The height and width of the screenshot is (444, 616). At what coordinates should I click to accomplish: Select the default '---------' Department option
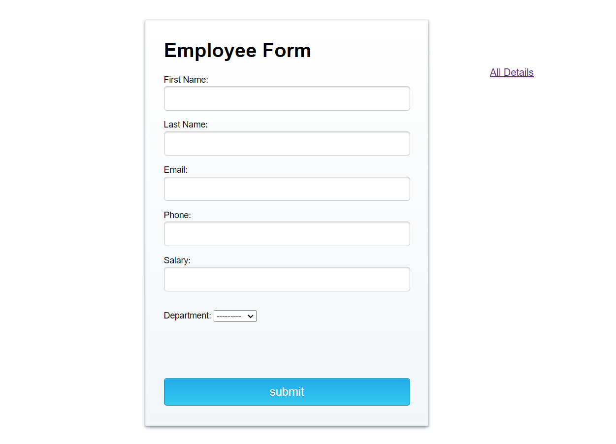pos(235,316)
